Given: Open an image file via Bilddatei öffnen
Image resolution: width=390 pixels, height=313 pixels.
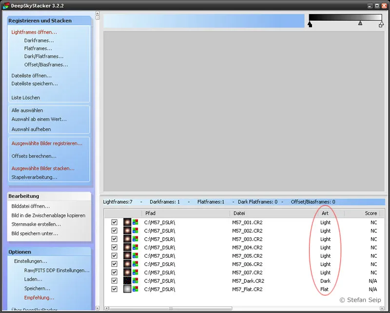Looking at the screenshot, I should pos(31,206).
